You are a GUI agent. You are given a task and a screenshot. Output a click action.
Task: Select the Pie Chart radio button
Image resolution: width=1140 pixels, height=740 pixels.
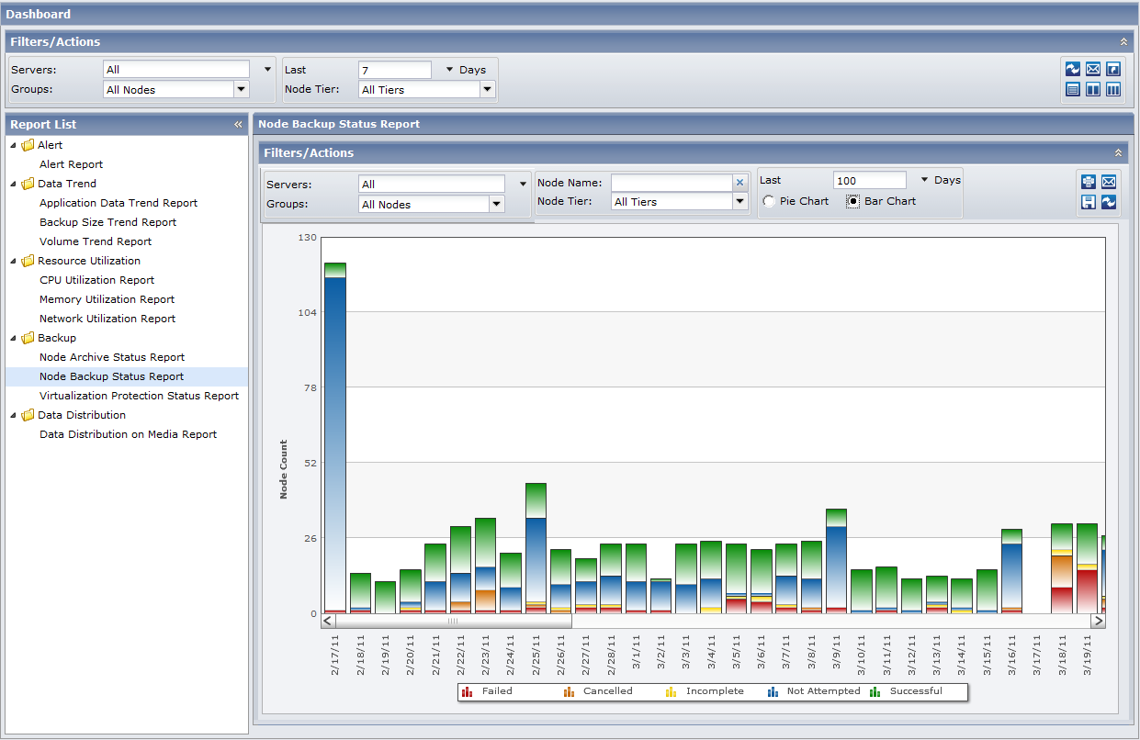point(769,201)
